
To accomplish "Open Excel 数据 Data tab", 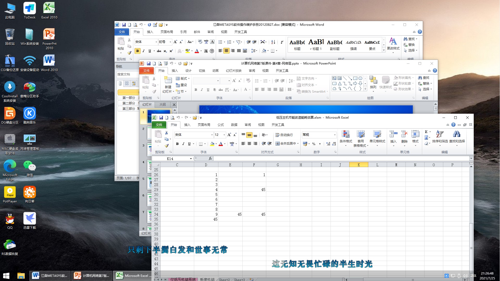I will [x=234, y=125].
